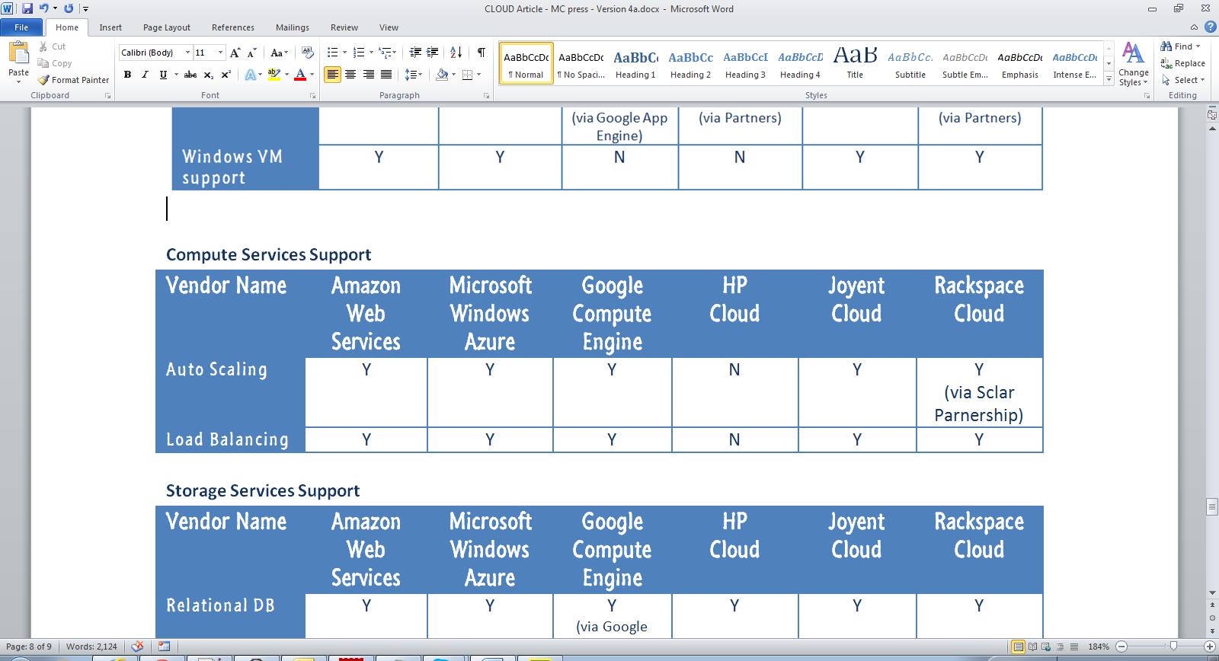Switch to Web Layout view in status bar
Screen dimensions: 1219x661
1046,647
